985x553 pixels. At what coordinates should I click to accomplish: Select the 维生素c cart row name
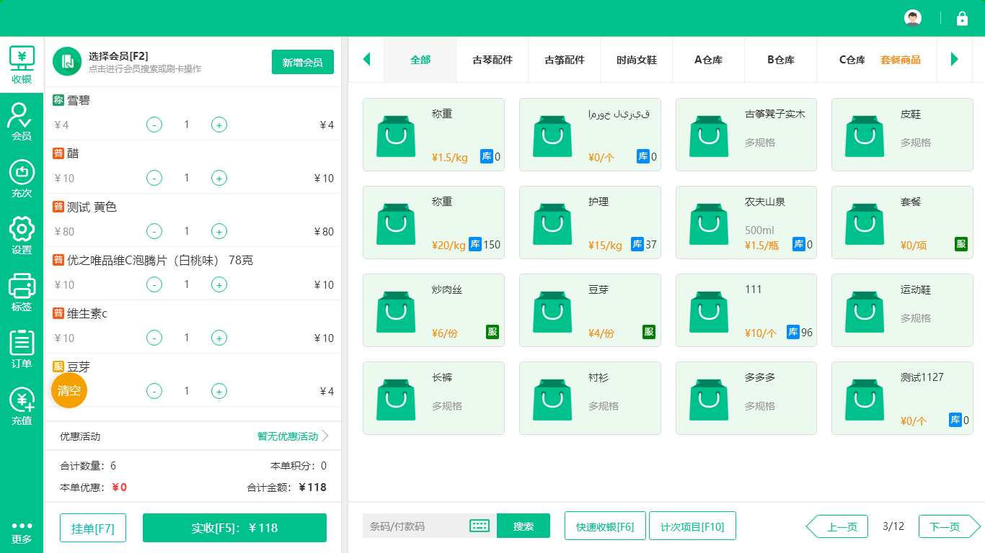pos(87,313)
